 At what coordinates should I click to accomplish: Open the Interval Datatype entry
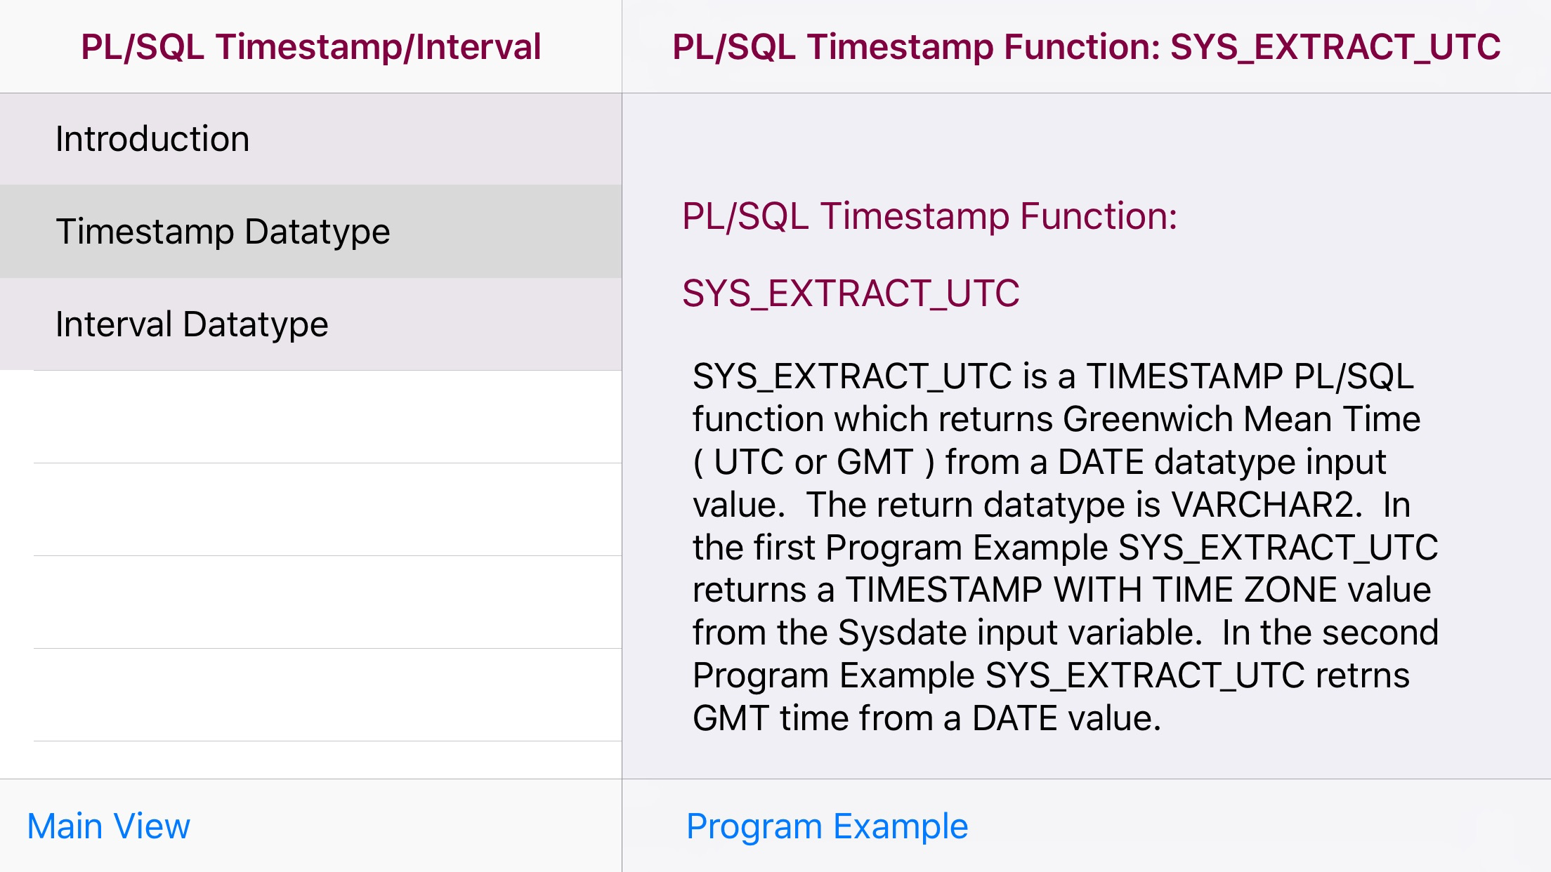pos(192,324)
